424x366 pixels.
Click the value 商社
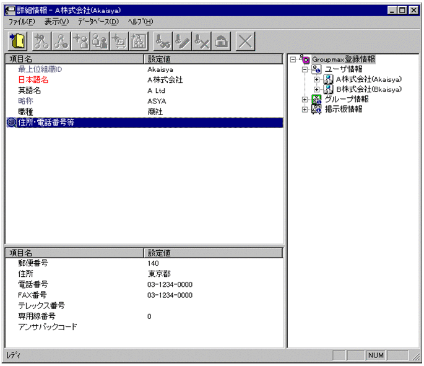tap(155, 111)
